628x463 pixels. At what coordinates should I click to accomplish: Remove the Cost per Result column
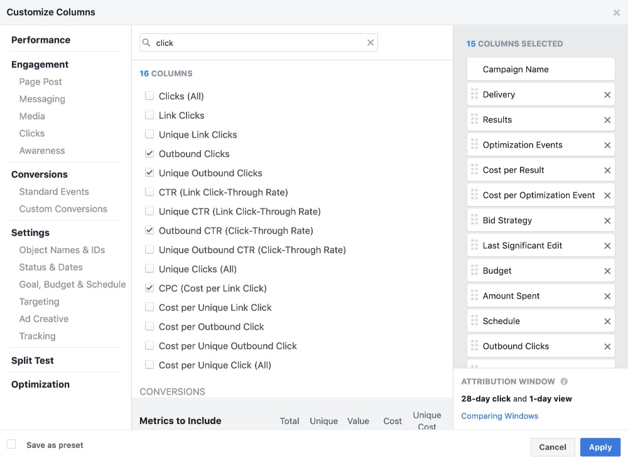coord(607,171)
